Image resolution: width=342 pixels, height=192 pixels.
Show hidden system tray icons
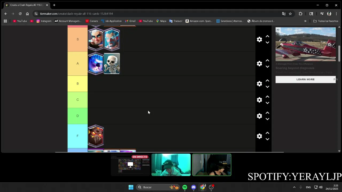pos(294,187)
